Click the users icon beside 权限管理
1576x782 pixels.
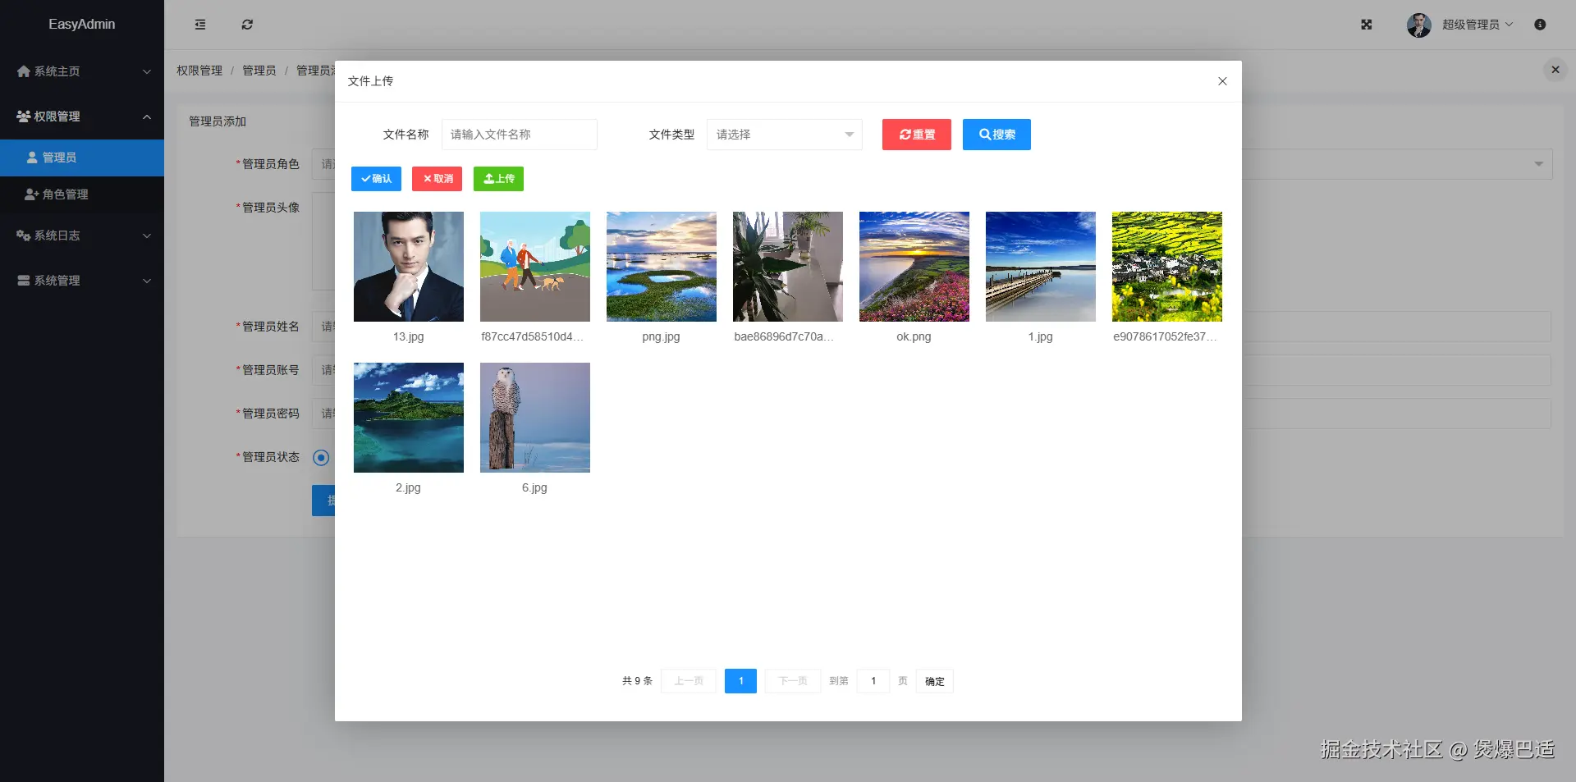[24, 117]
